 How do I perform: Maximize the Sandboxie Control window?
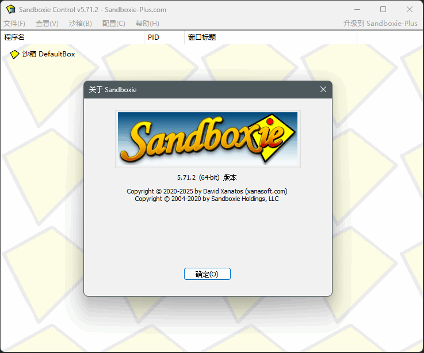383,9
